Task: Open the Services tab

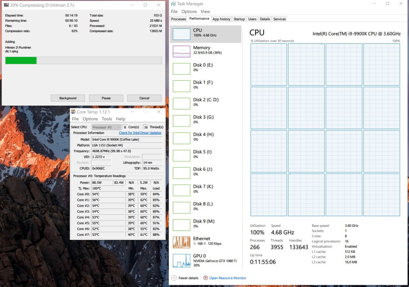Action: pos(280,19)
